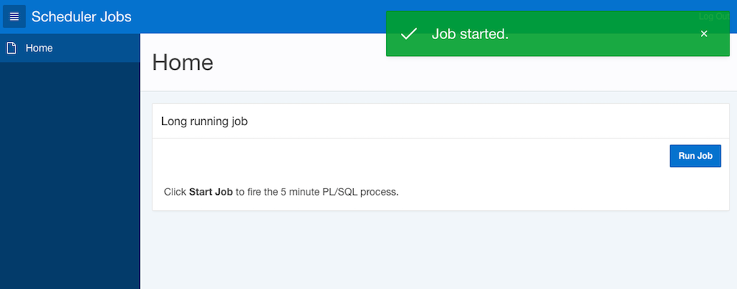Click the success checkmark icon in notification
737x289 pixels.
tap(409, 34)
